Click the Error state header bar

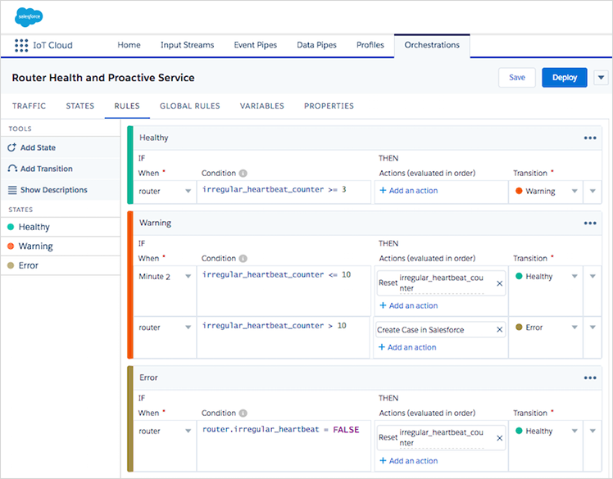(x=367, y=377)
